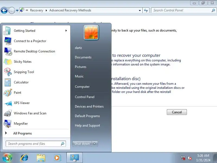Open the Getting Started icon
This screenshot has height=163, width=217.
[x=8, y=31]
